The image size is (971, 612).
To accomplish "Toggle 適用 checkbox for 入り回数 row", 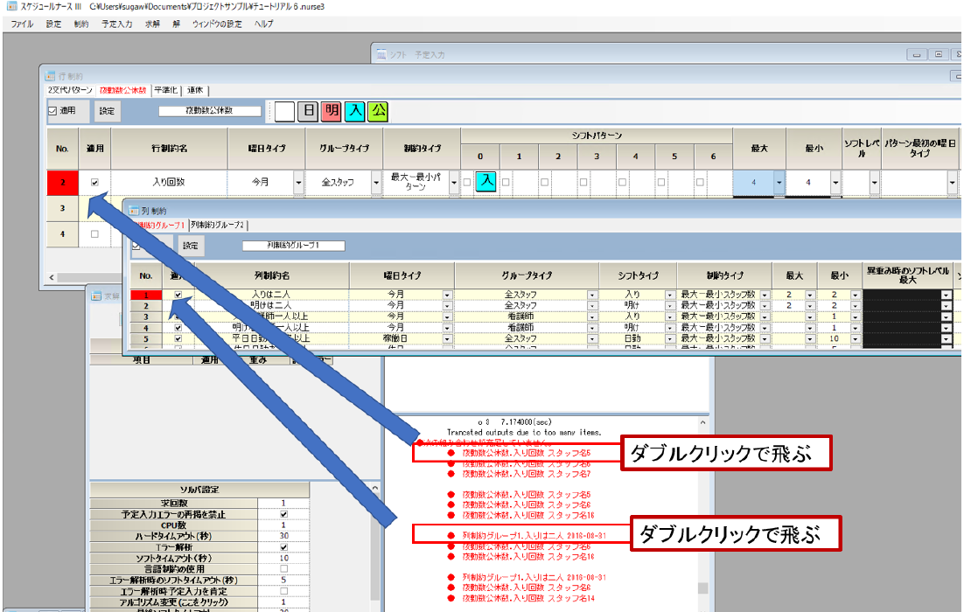I will [94, 183].
